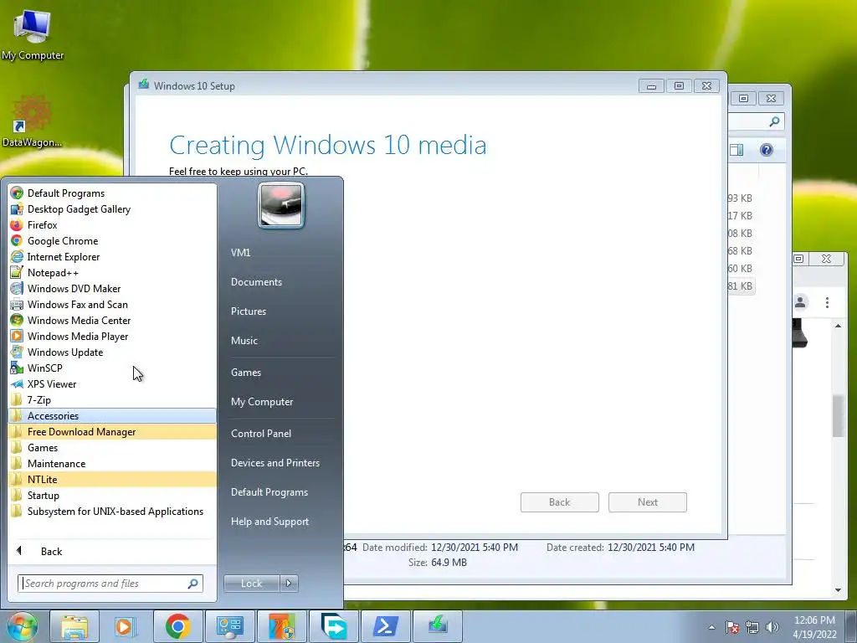Image resolution: width=857 pixels, height=643 pixels.
Task: Open PowerShell from the taskbar
Action: (x=385, y=626)
